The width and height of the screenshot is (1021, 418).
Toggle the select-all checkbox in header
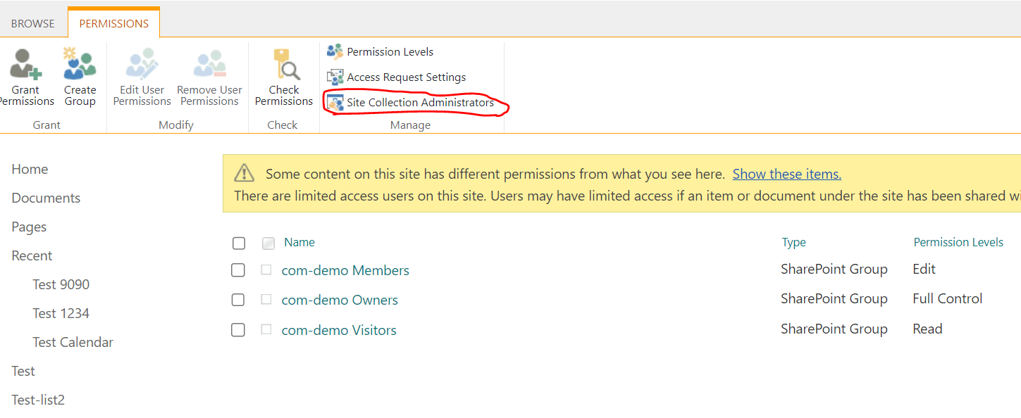click(239, 243)
